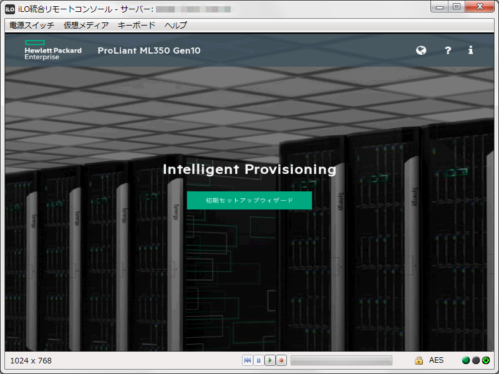Screen dimensions: 499x374
Task: Click the Hewlett Packard Enterprise logo
Action: (53, 50)
